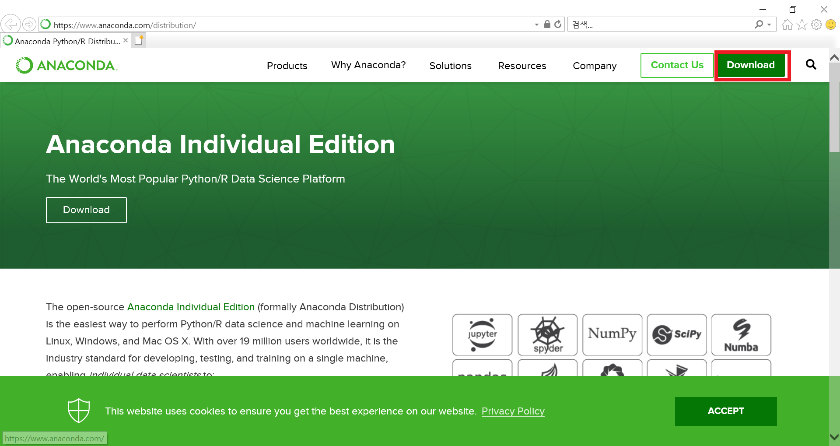This screenshot has width=840, height=446.
Task: Select the Anaconda Python/R Distribu... tab
Action: pos(66,41)
